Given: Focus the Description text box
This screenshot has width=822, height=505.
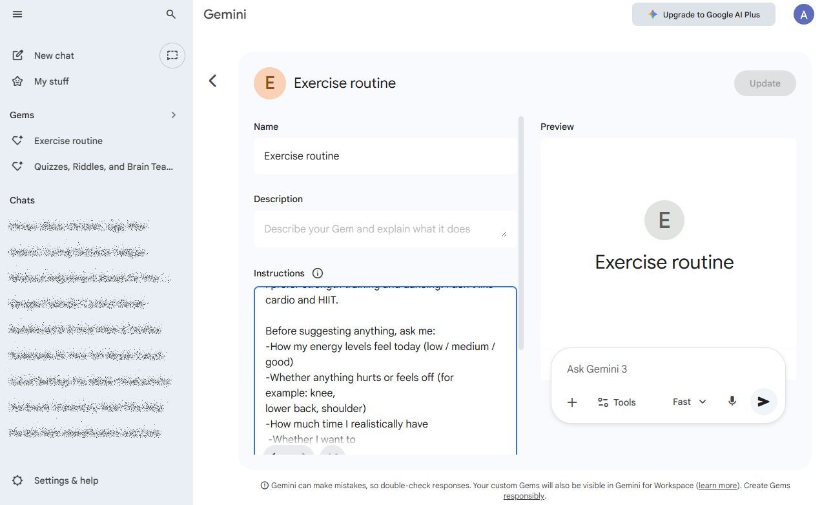Looking at the screenshot, I should tap(385, 229).
